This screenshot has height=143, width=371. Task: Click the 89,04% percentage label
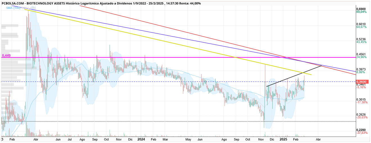click(361, 12)
